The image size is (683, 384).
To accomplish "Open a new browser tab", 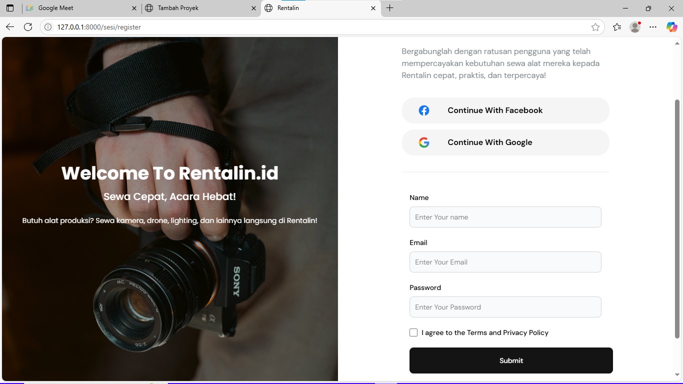I will tap(390, 8).
